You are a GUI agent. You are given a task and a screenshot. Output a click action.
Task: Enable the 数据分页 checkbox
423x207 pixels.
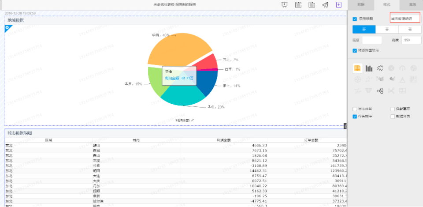point(393,117)
